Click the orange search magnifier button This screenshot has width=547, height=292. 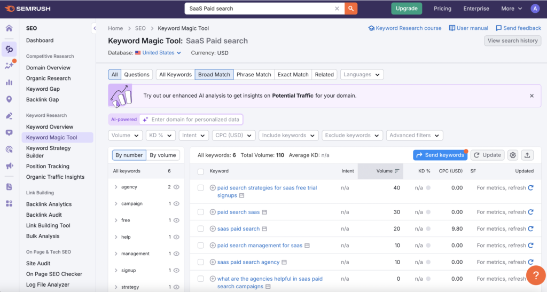click(x=351, y=9)
